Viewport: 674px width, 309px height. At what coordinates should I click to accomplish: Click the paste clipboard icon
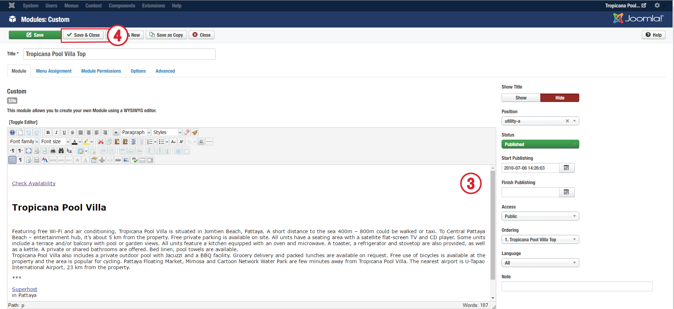(x=117, y=141)
